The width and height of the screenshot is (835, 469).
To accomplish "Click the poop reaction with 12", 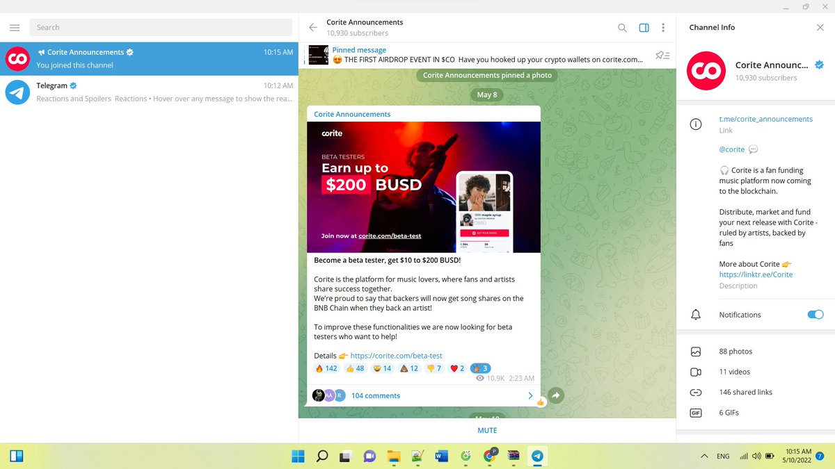I will 409,368.
